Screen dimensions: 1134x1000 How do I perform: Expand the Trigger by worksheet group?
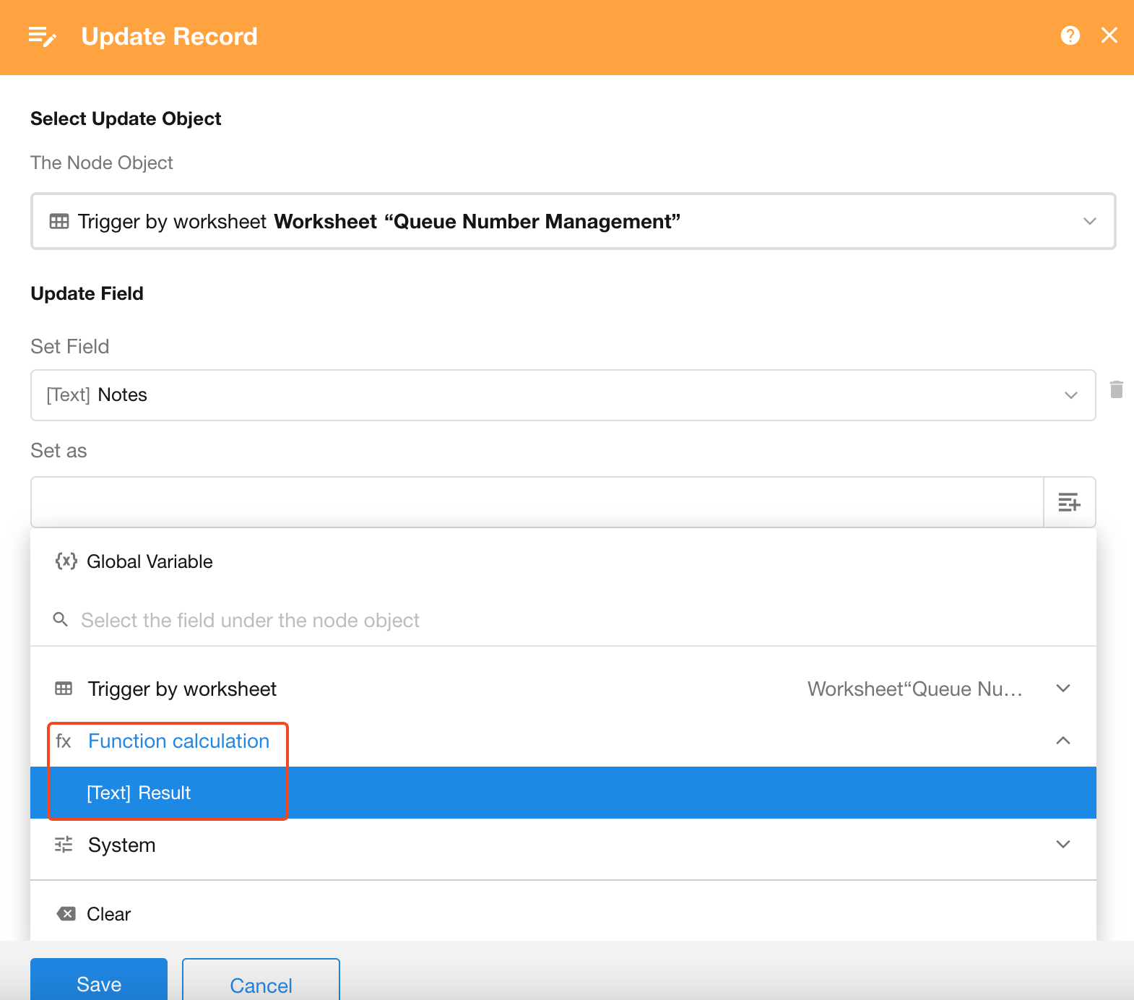click(1062, 689)
